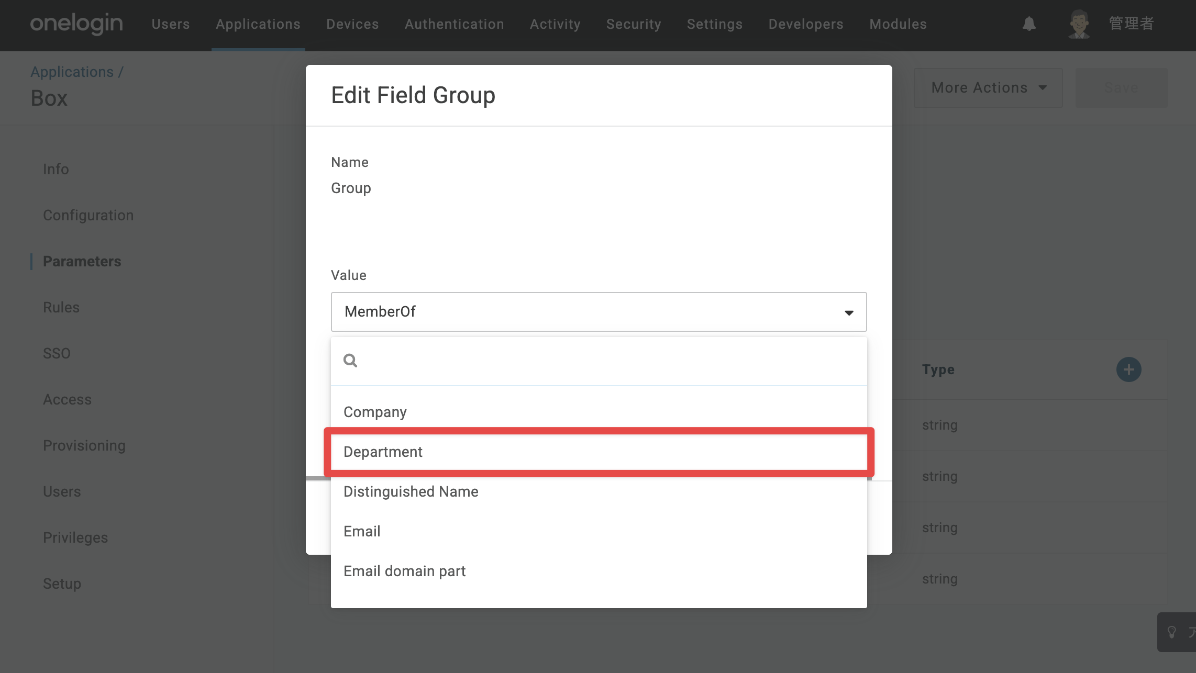
Task: Click the OneLogin logo
Action: point(76,24)
